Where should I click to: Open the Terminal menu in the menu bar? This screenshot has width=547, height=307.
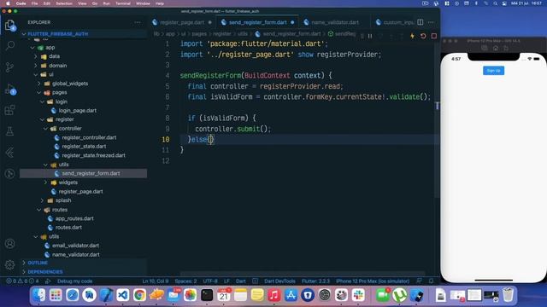pos(123,3)
